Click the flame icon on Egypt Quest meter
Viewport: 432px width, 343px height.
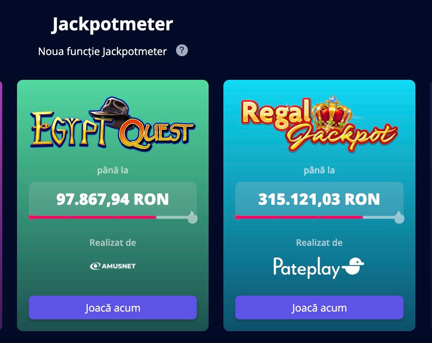192,217
